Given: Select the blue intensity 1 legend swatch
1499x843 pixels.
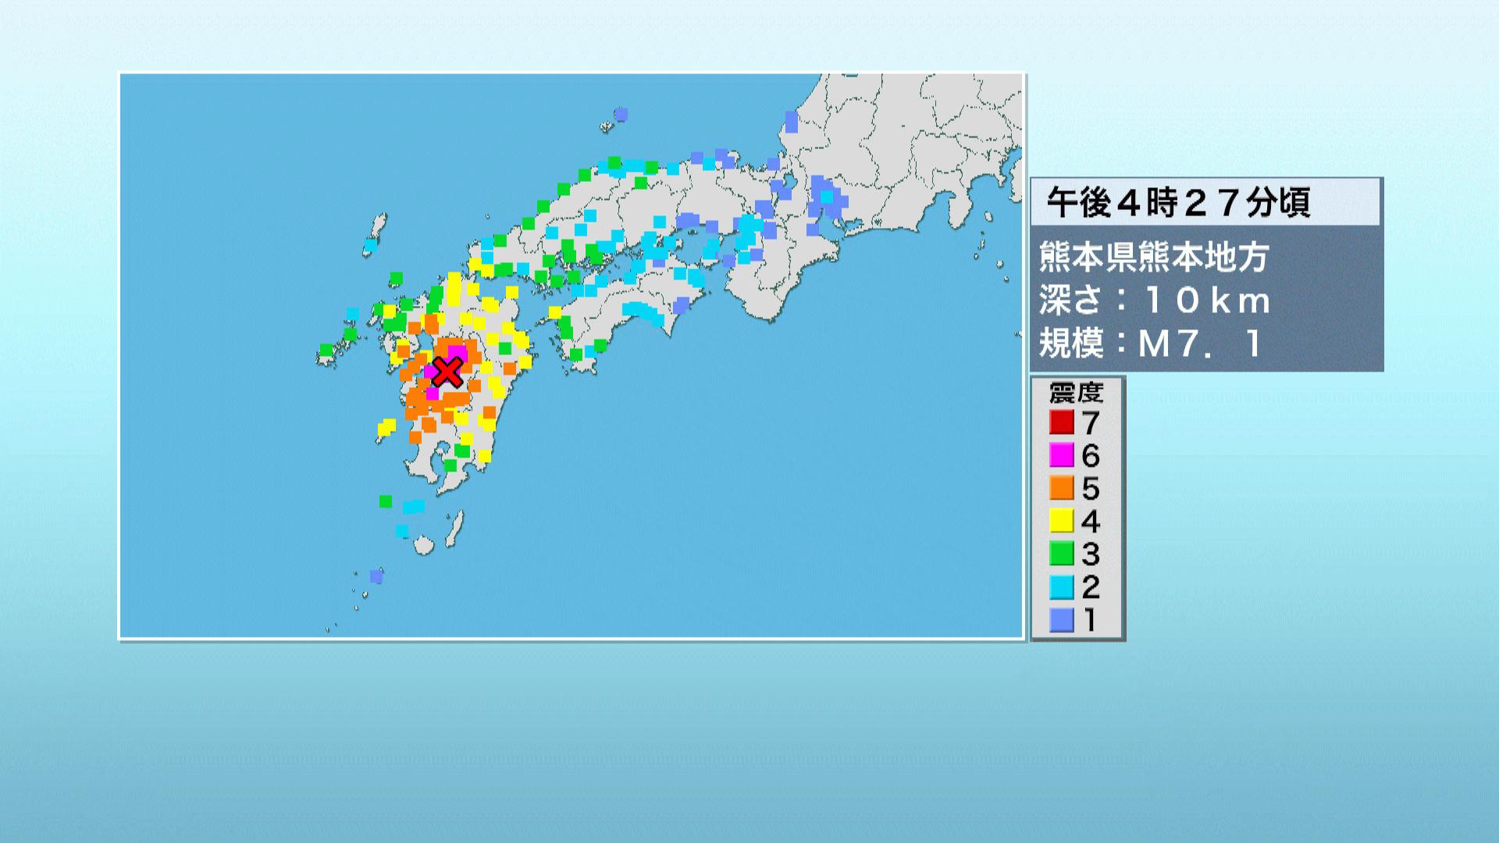Looking at the screenshot, I should [1062, 620].
